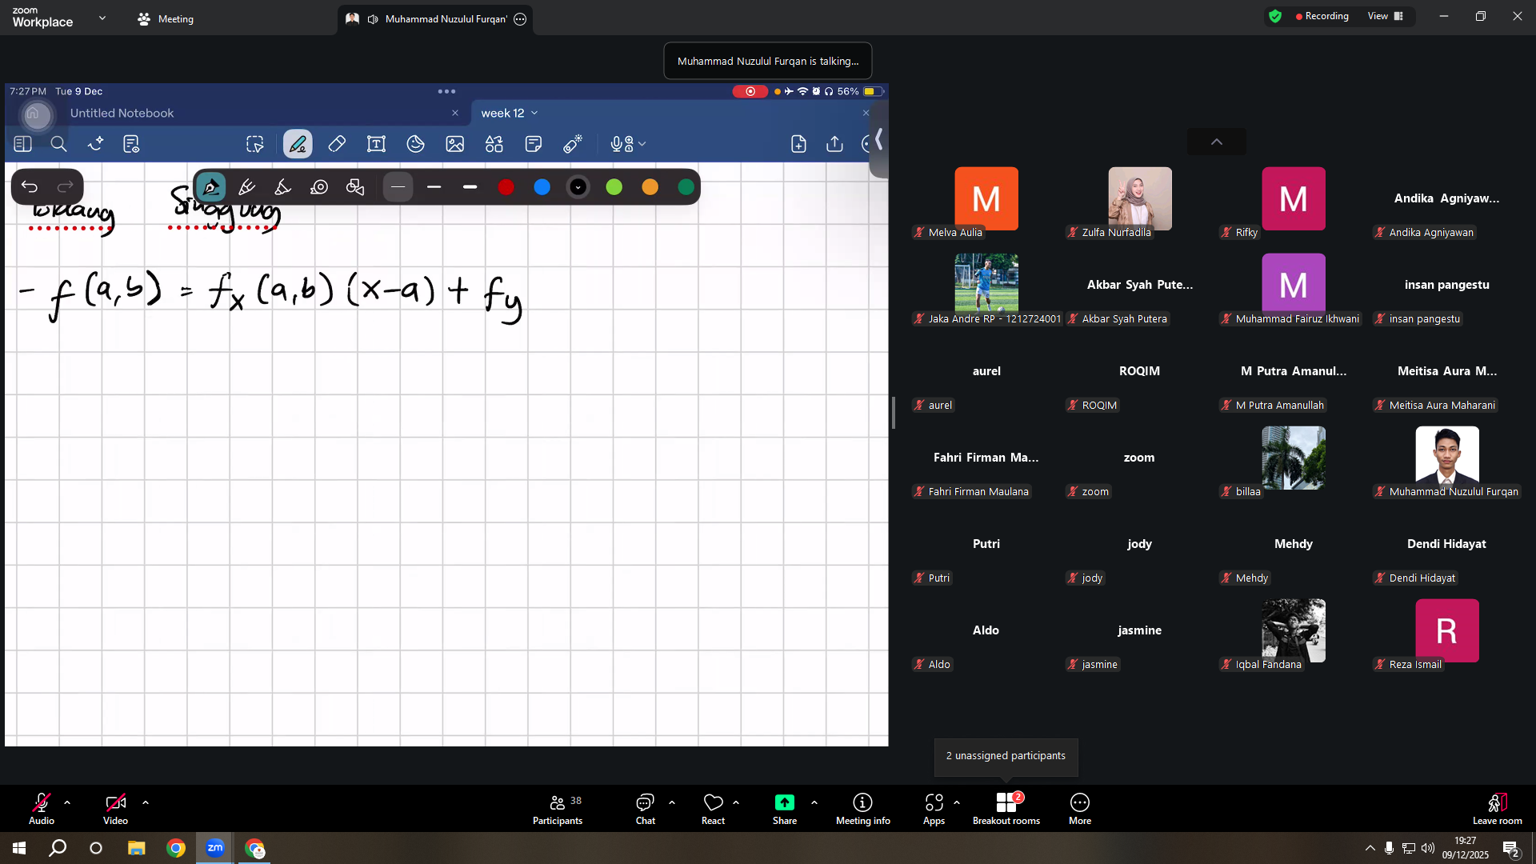The image size is (1536, 864).
Task: Toggle the Chat panel
Action: point(645,808)
